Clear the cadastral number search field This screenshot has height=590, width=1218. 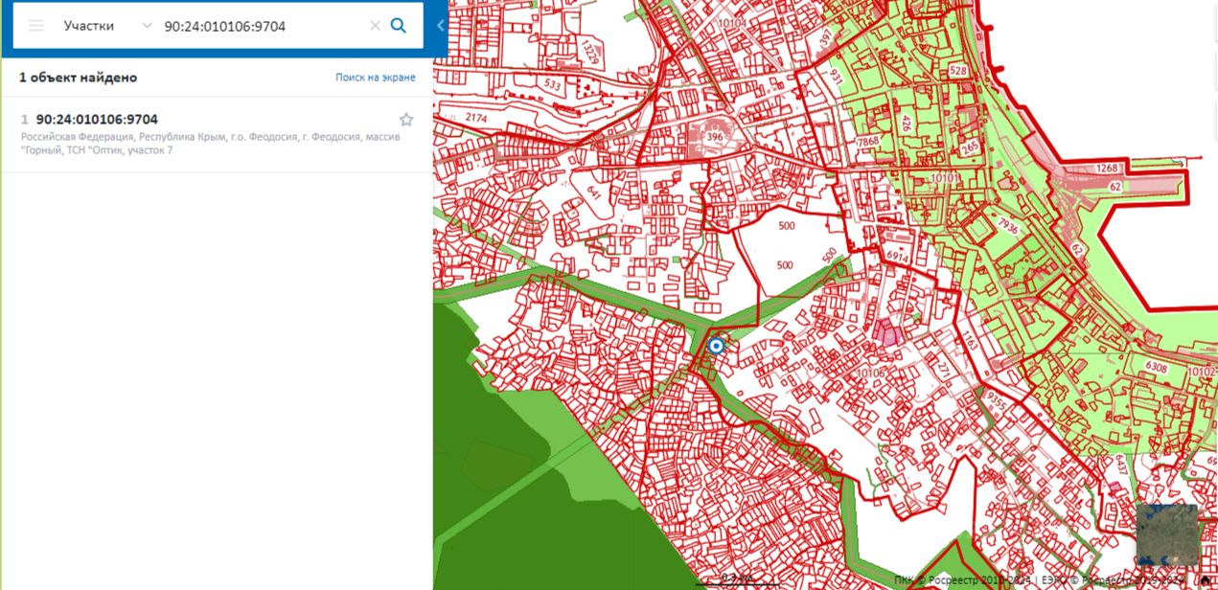[x=375, y=26]
